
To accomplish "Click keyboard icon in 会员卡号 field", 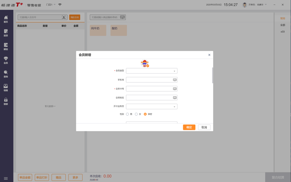I will 175,89.
